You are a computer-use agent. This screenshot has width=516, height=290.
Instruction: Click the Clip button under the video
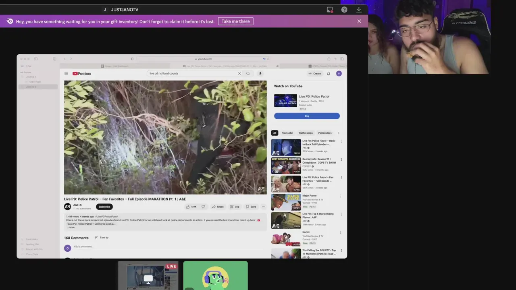235,207
